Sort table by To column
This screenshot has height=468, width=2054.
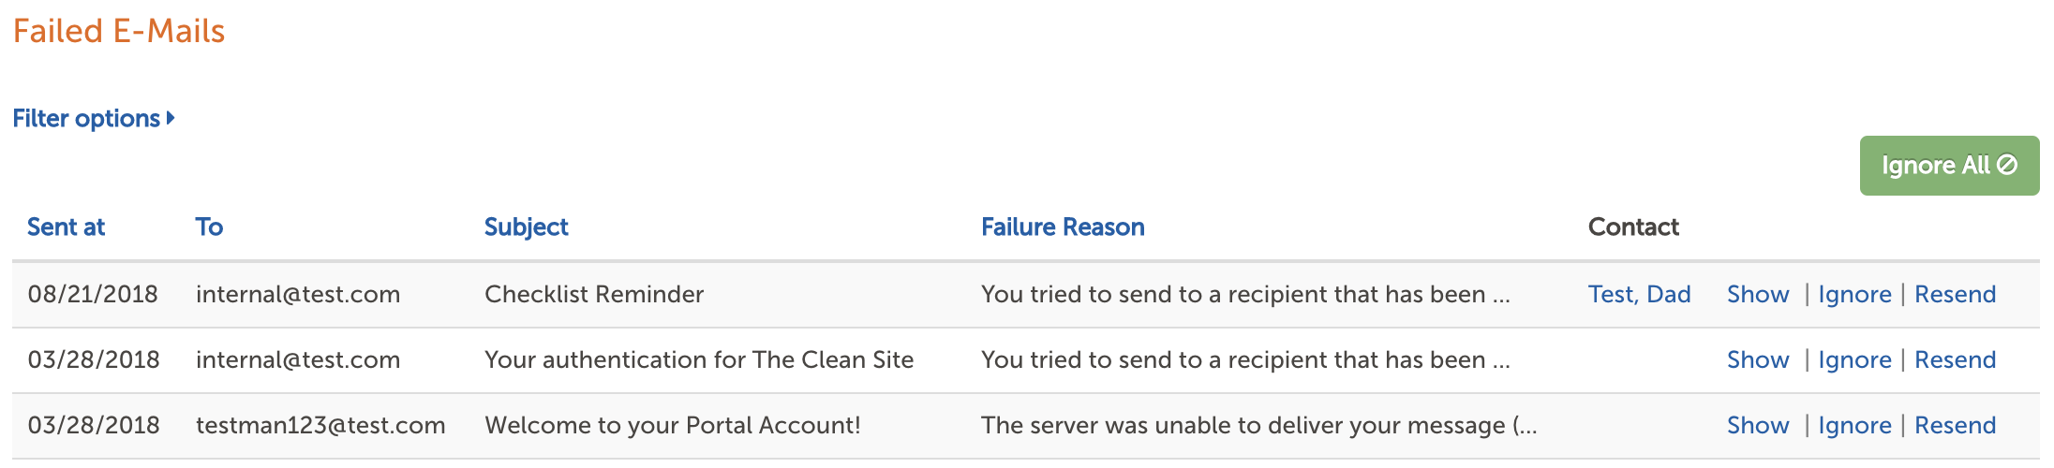tap(209, 227)
